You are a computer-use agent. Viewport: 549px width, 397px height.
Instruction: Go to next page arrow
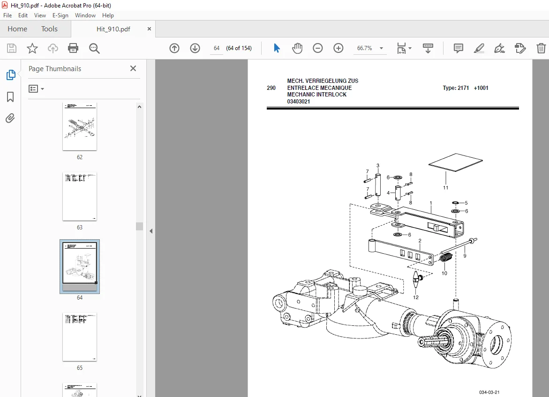click(x=195, y=48)
